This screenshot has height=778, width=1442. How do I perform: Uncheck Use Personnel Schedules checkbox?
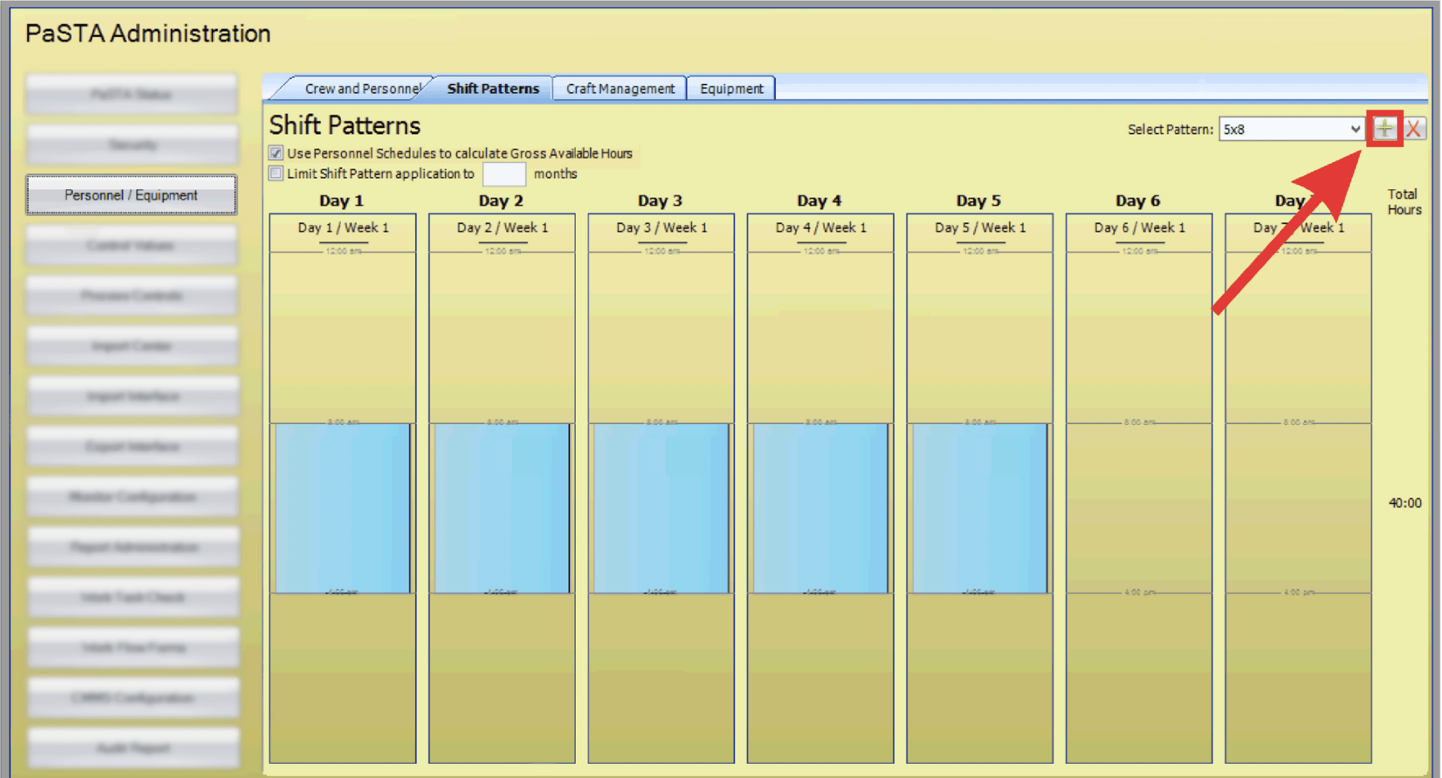tap(276, 153)
